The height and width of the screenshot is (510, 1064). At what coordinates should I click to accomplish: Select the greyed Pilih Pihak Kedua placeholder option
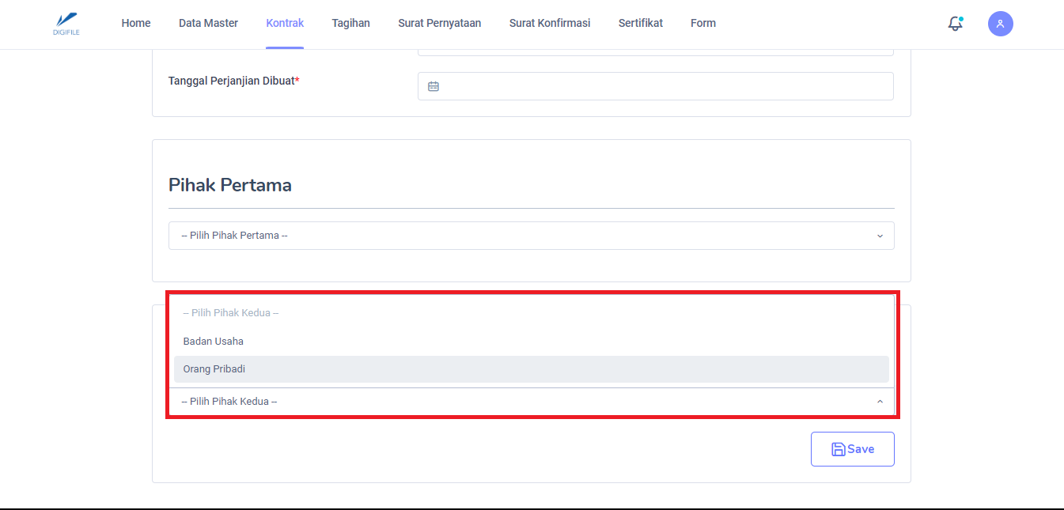click(x=231, y=313)
